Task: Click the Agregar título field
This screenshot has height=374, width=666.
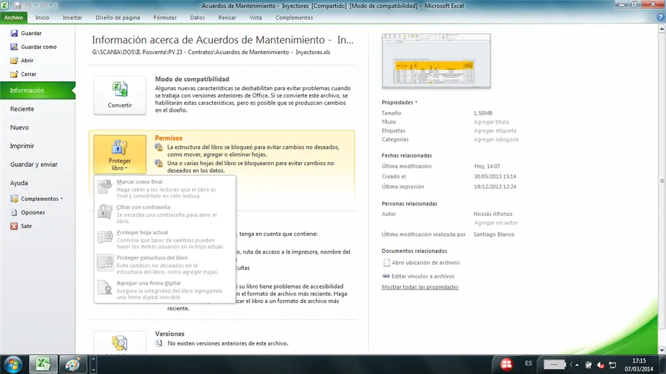Action: [491, 122]
